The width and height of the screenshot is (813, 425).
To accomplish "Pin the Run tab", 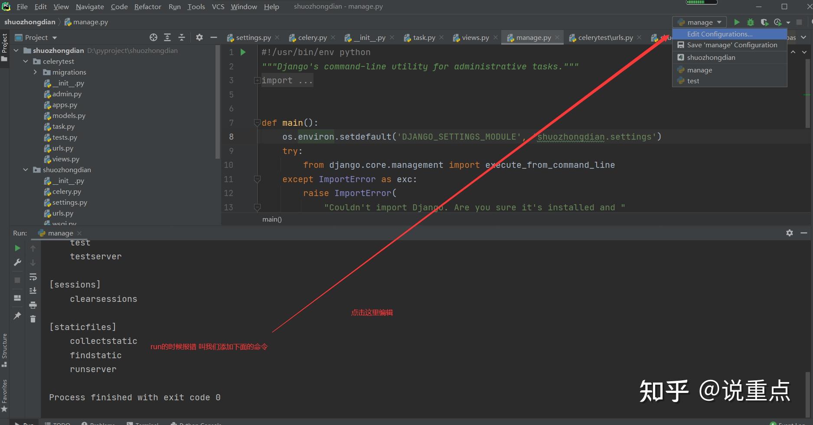I will tap(17, 315).
